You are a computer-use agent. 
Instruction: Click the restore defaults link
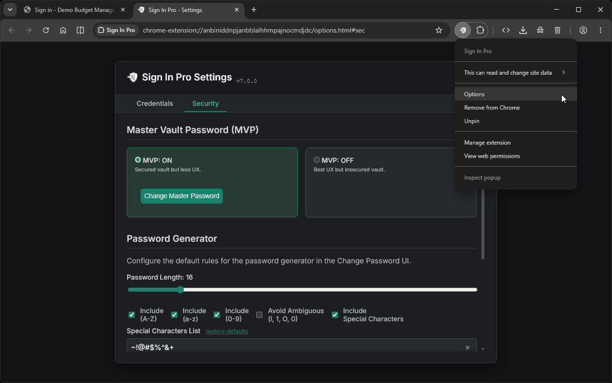pos(227,331)
